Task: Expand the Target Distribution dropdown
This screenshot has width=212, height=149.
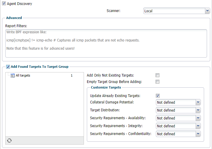Action: [178, 110]
